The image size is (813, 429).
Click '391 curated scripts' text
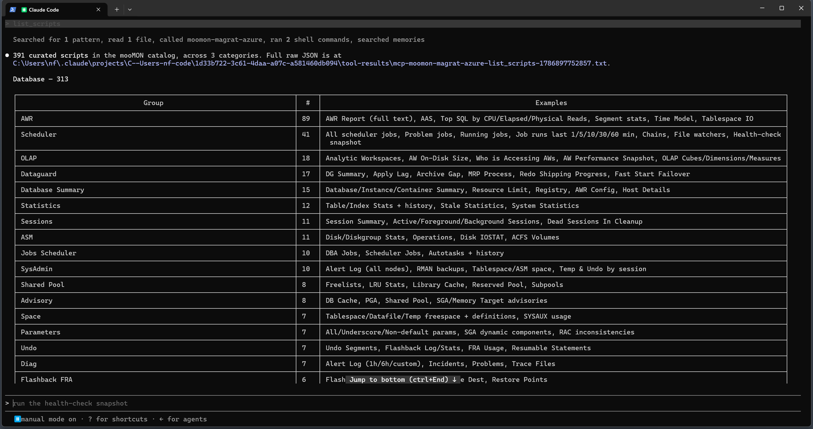click(51, 55)
